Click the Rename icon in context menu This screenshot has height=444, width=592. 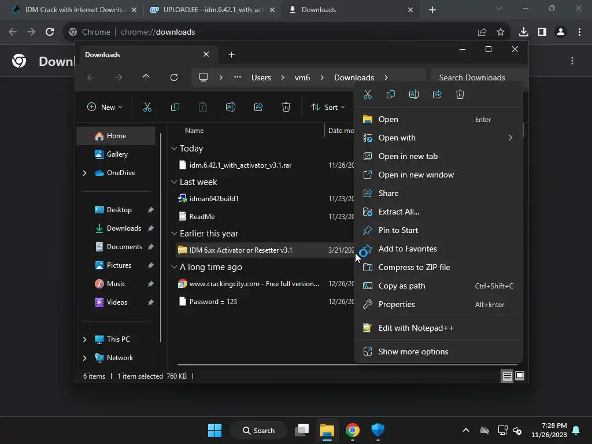click(x=414, y=94)
